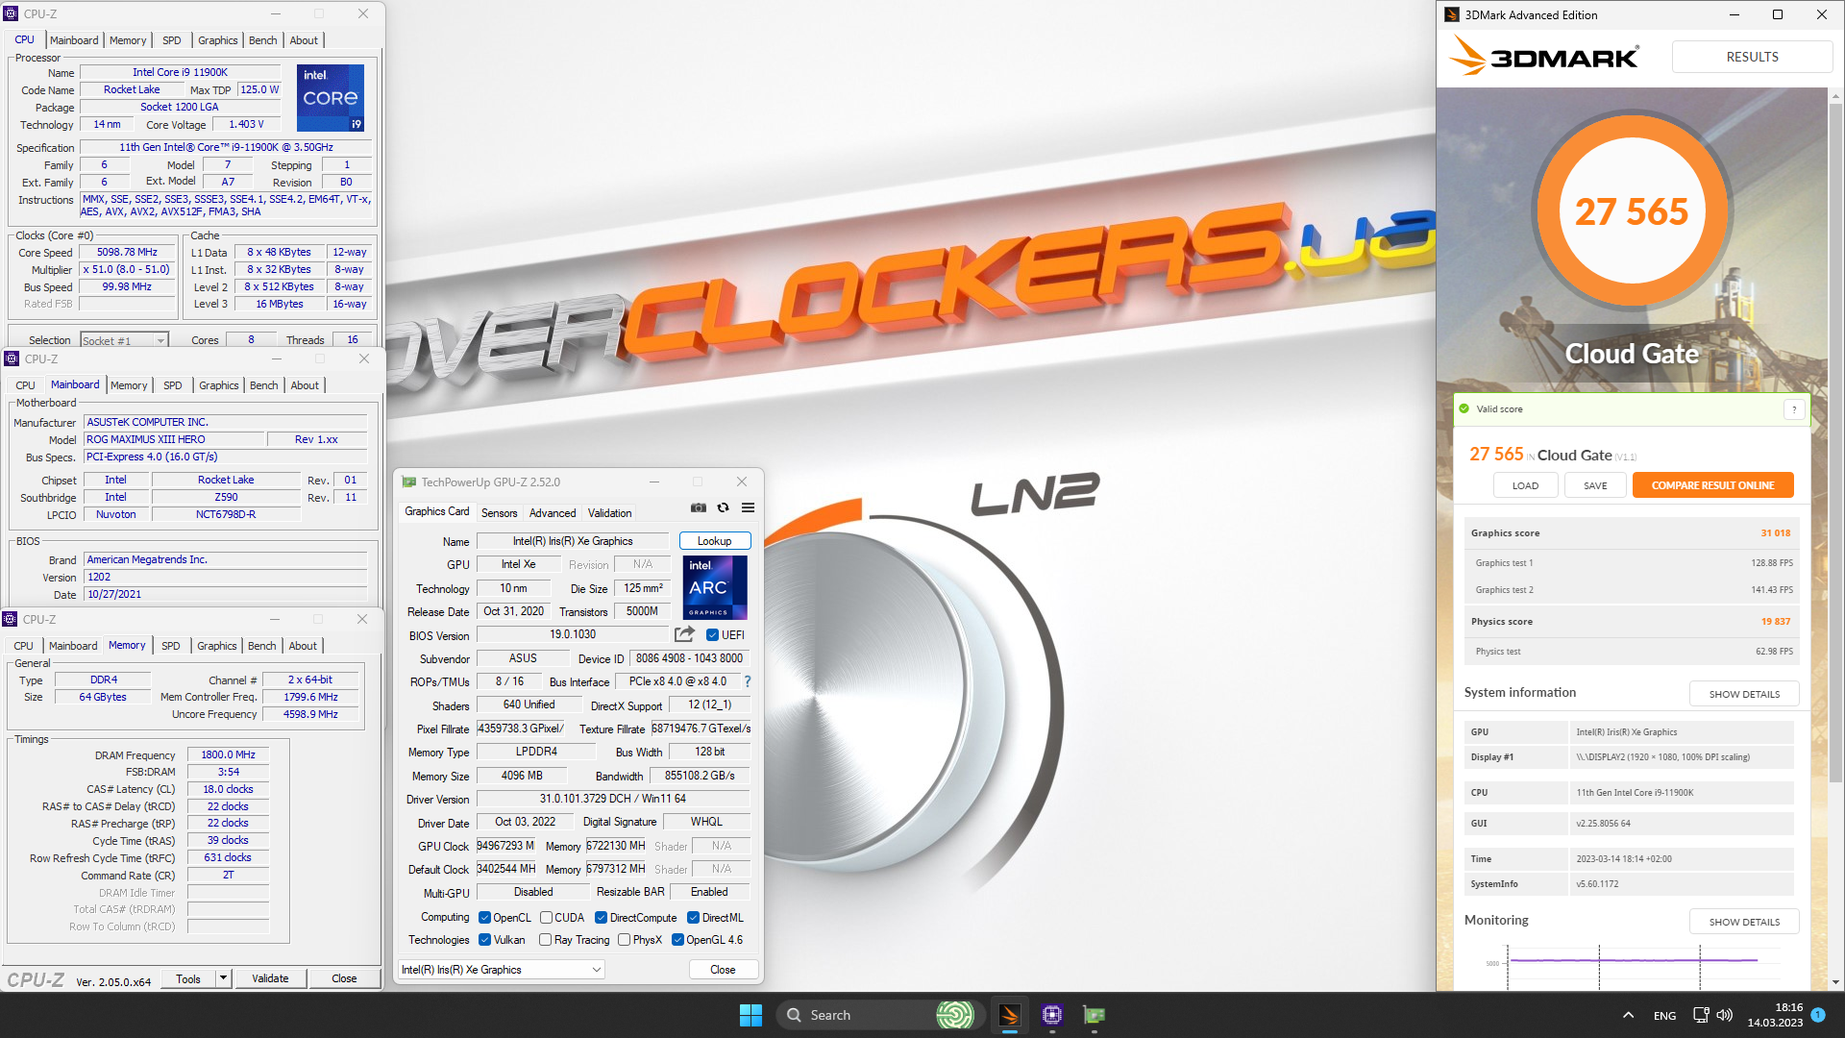1845x1038 pixels.
Task: Click the Close button in CPU-Z footer
Action: [344, 978]
